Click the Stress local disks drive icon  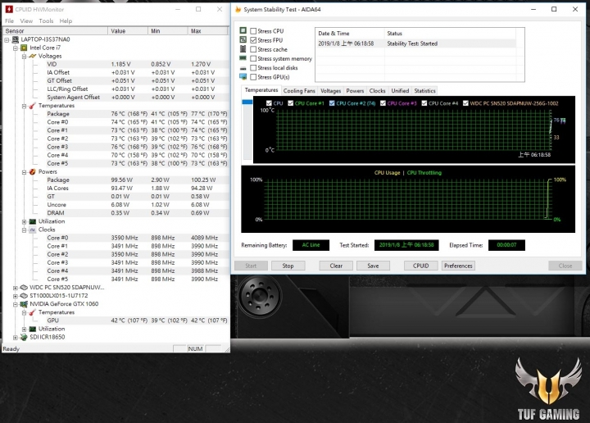(x=243, y=68)
